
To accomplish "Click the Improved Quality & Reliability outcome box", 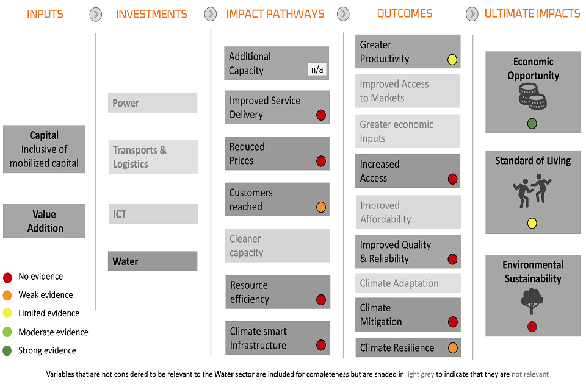I will (x=408, y=252).
